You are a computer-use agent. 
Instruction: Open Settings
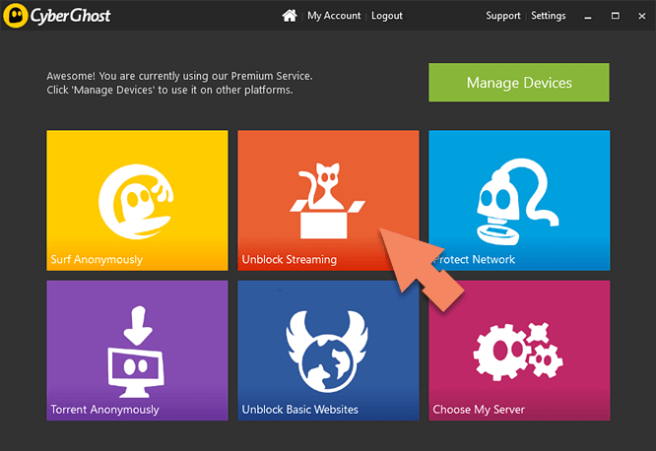548,16
